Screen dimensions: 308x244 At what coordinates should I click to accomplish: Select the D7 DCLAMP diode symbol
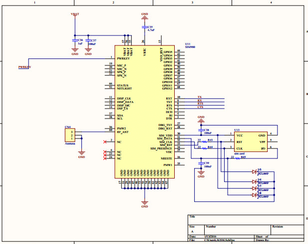coord(255,188)
